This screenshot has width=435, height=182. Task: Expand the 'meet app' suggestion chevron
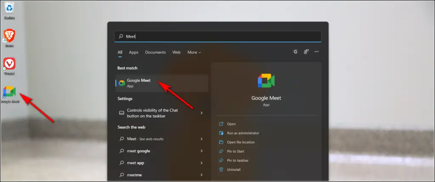coord(202,163)
